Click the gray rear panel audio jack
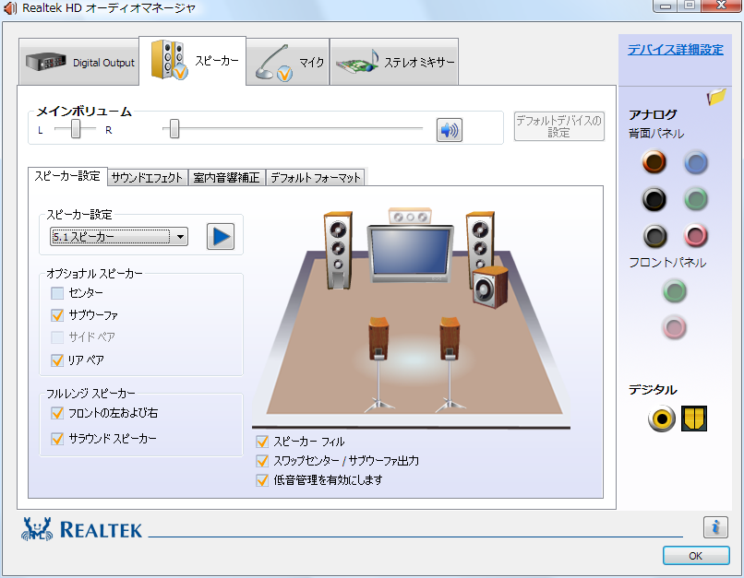The height and width of the screenshot is (578, 744). 654,235
